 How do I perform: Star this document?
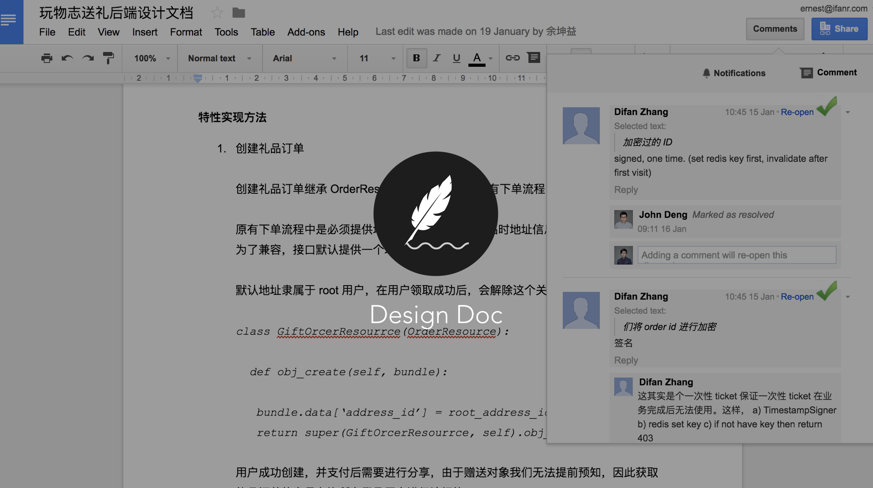pos(217,13)
